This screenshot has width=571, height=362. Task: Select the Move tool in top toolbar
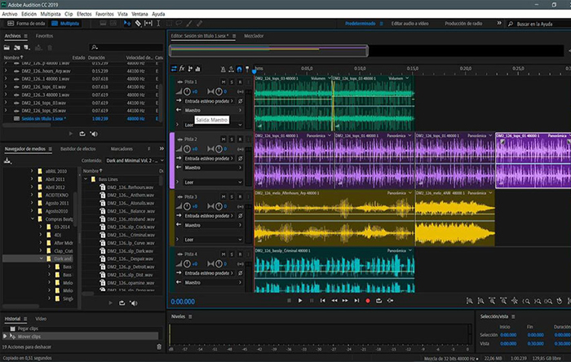(x=127, y=24)
